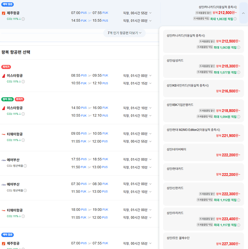248x249 pixels.
Task: Click 제주항공 logo in top highlighted flight
Action: coord(4,13)
